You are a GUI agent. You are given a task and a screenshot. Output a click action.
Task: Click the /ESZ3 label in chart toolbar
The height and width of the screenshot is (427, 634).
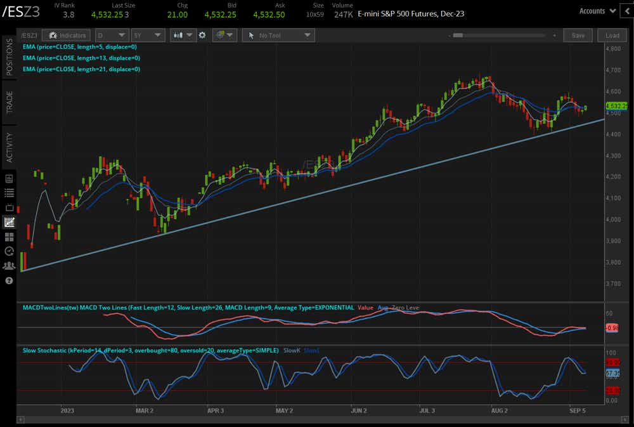[29, 36]
